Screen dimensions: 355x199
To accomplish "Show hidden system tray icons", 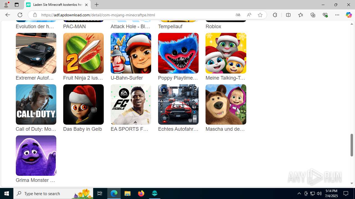I will (x=299, y=193).
